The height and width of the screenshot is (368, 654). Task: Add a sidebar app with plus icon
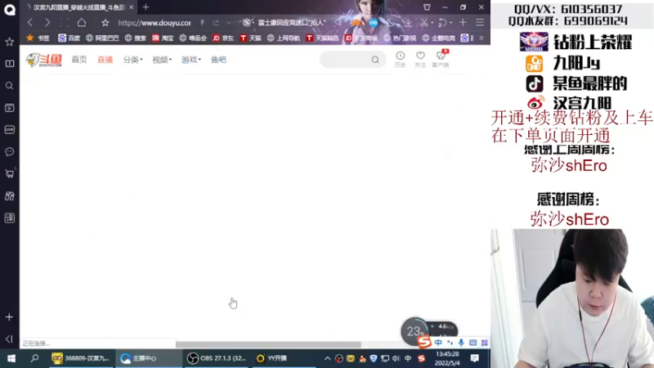[x=10, y=317]
